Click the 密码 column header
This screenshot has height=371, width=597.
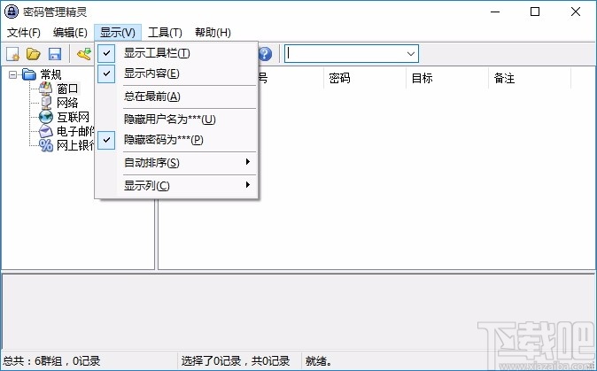(x=365, y=78)
